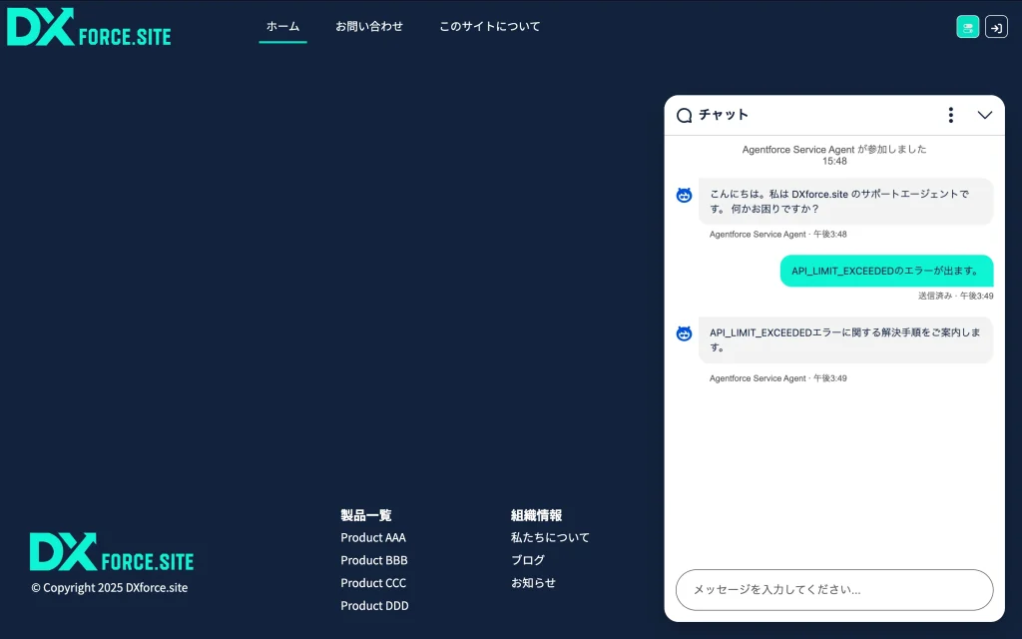
Task: Follow the Product DDD footer link
Action: [x=374, y=606]
